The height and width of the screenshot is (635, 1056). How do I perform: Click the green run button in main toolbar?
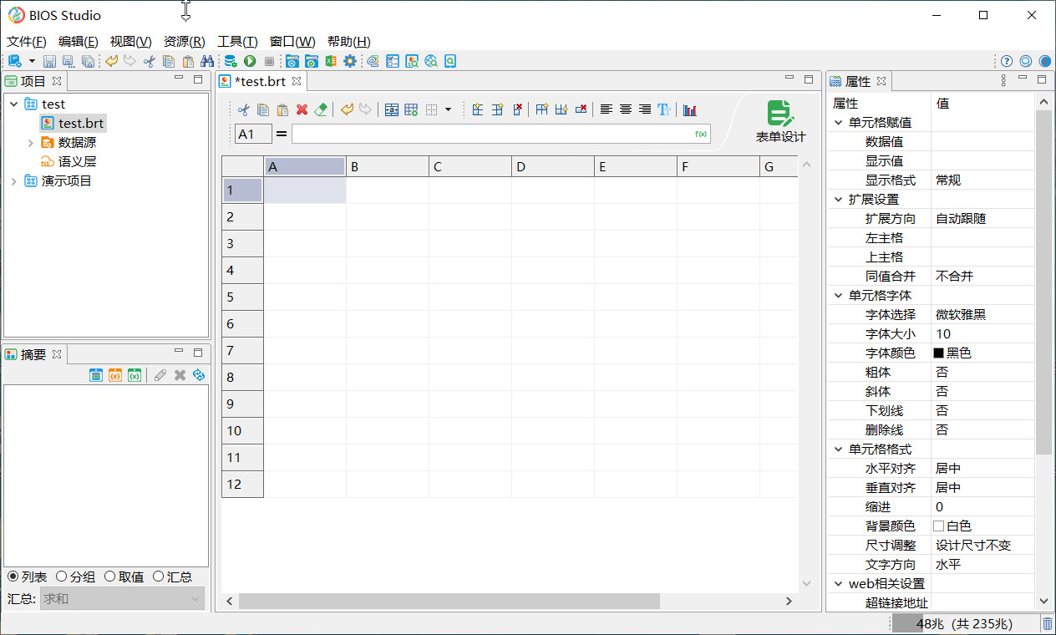click(250, 61)
